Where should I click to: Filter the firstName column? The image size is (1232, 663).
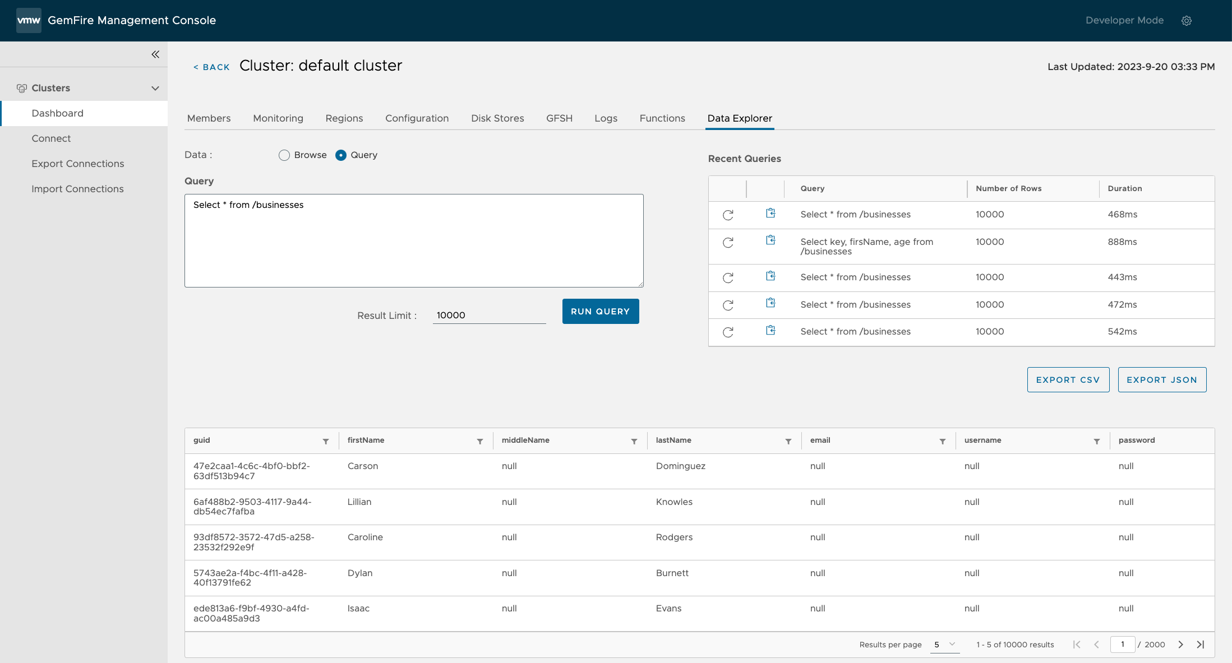[480, 442]
